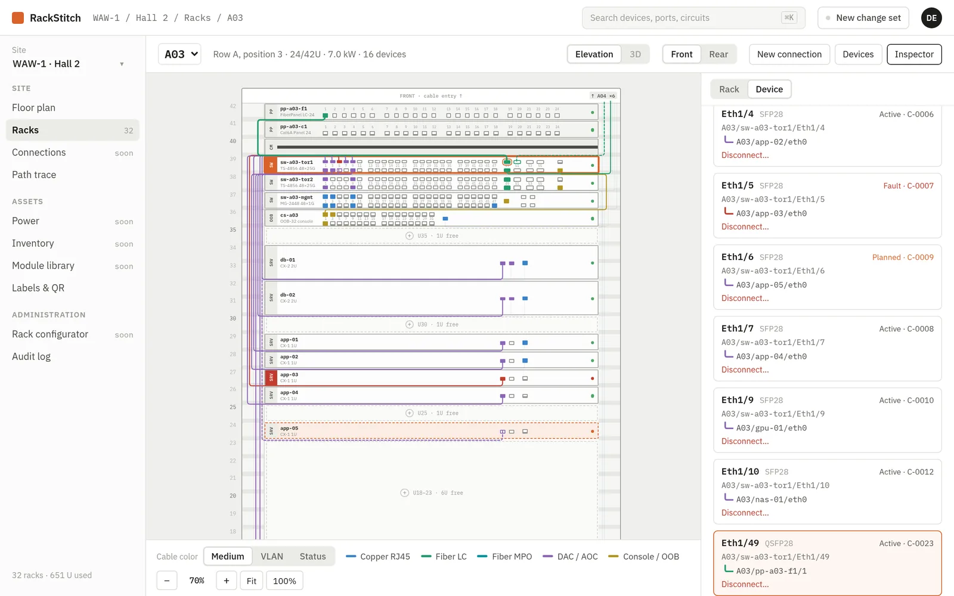Screen dimensions: 954x596
Task: Click the A04 ×6 inter-rack cable tag
Action: point(603,96)
